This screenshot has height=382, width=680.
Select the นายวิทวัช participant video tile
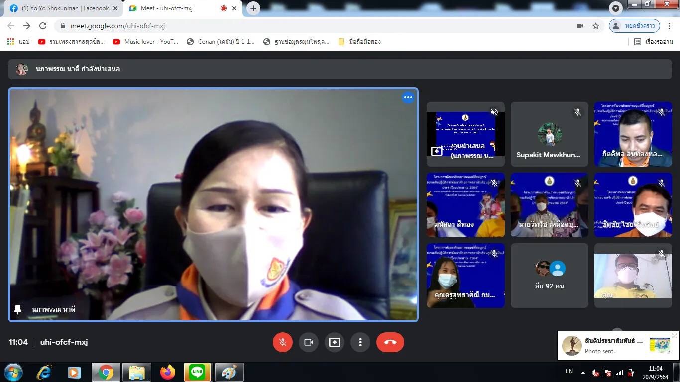(x=549, y=205)
